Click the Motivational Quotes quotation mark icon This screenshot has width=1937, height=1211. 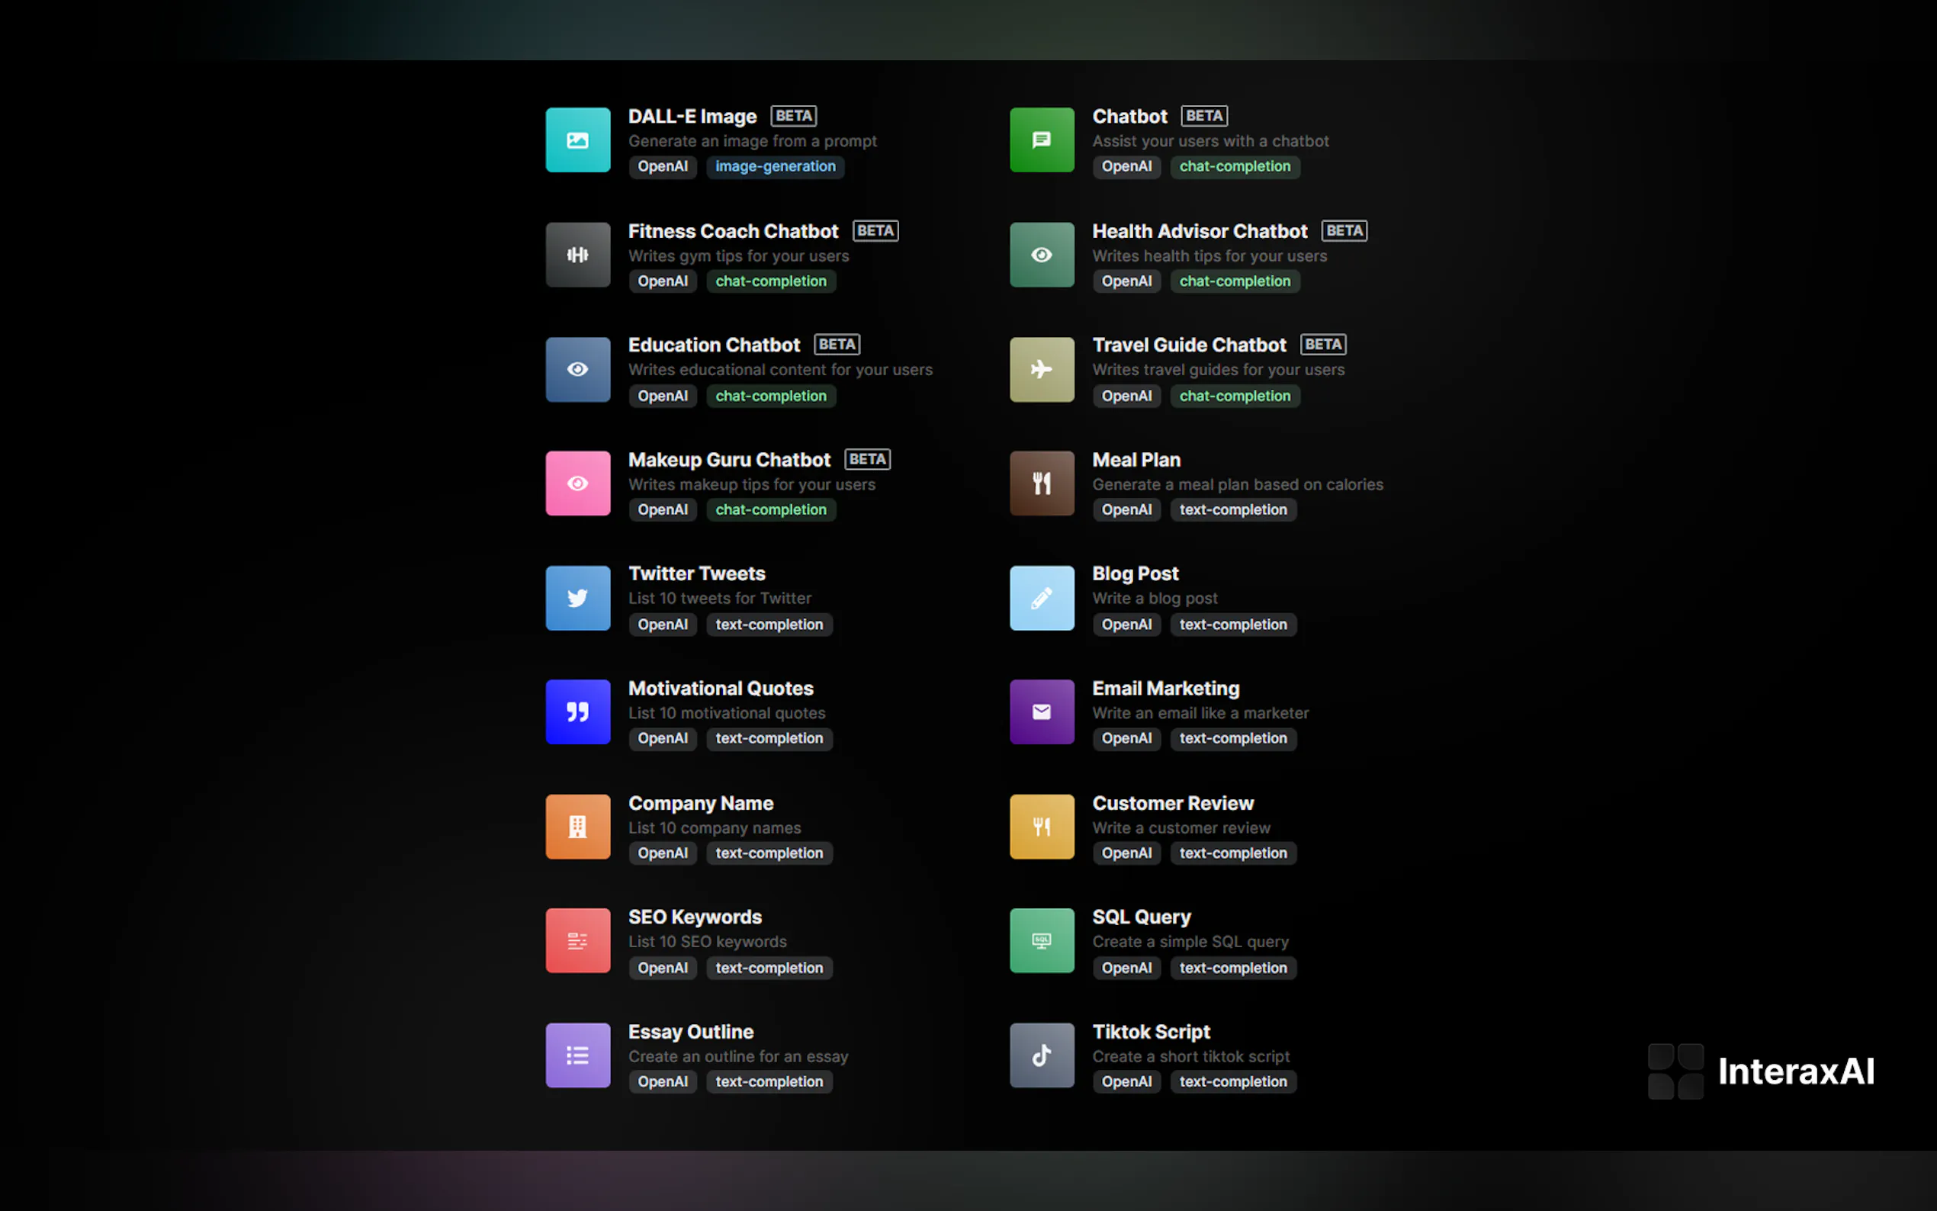[577, 712]
